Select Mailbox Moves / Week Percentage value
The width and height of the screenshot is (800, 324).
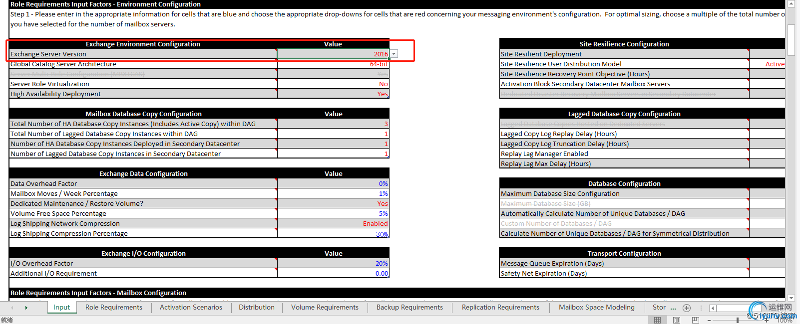(x=333, y=193)
